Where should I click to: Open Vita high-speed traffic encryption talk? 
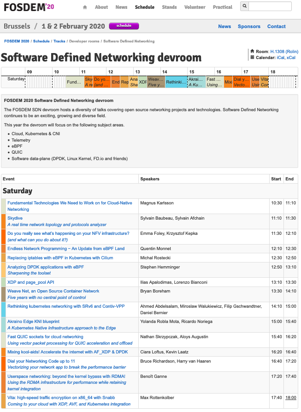[61, 398]
